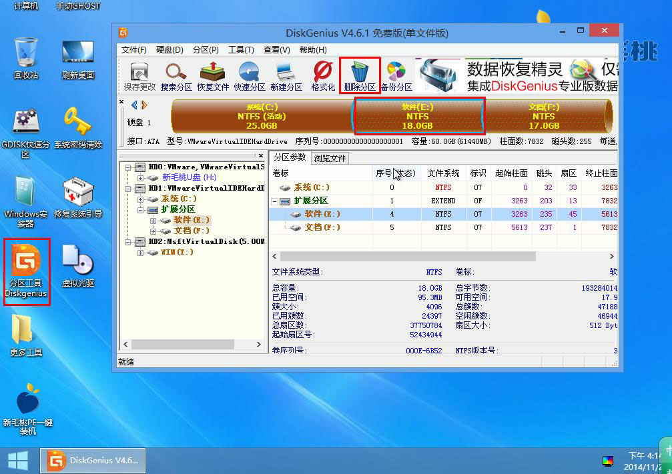Collapse the HD1 VMwareVirtualIDE disk node
This screenshot has height=474, width=672.
(x=127, y=189)
